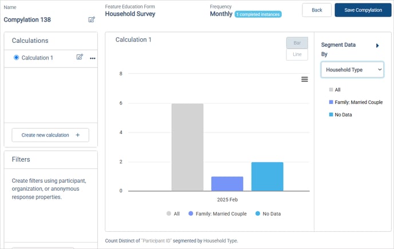Viewport: 394px width, 249px height.
Task: Toggle Family: Married Couple in chart legend
Action: tap(218, 214)
